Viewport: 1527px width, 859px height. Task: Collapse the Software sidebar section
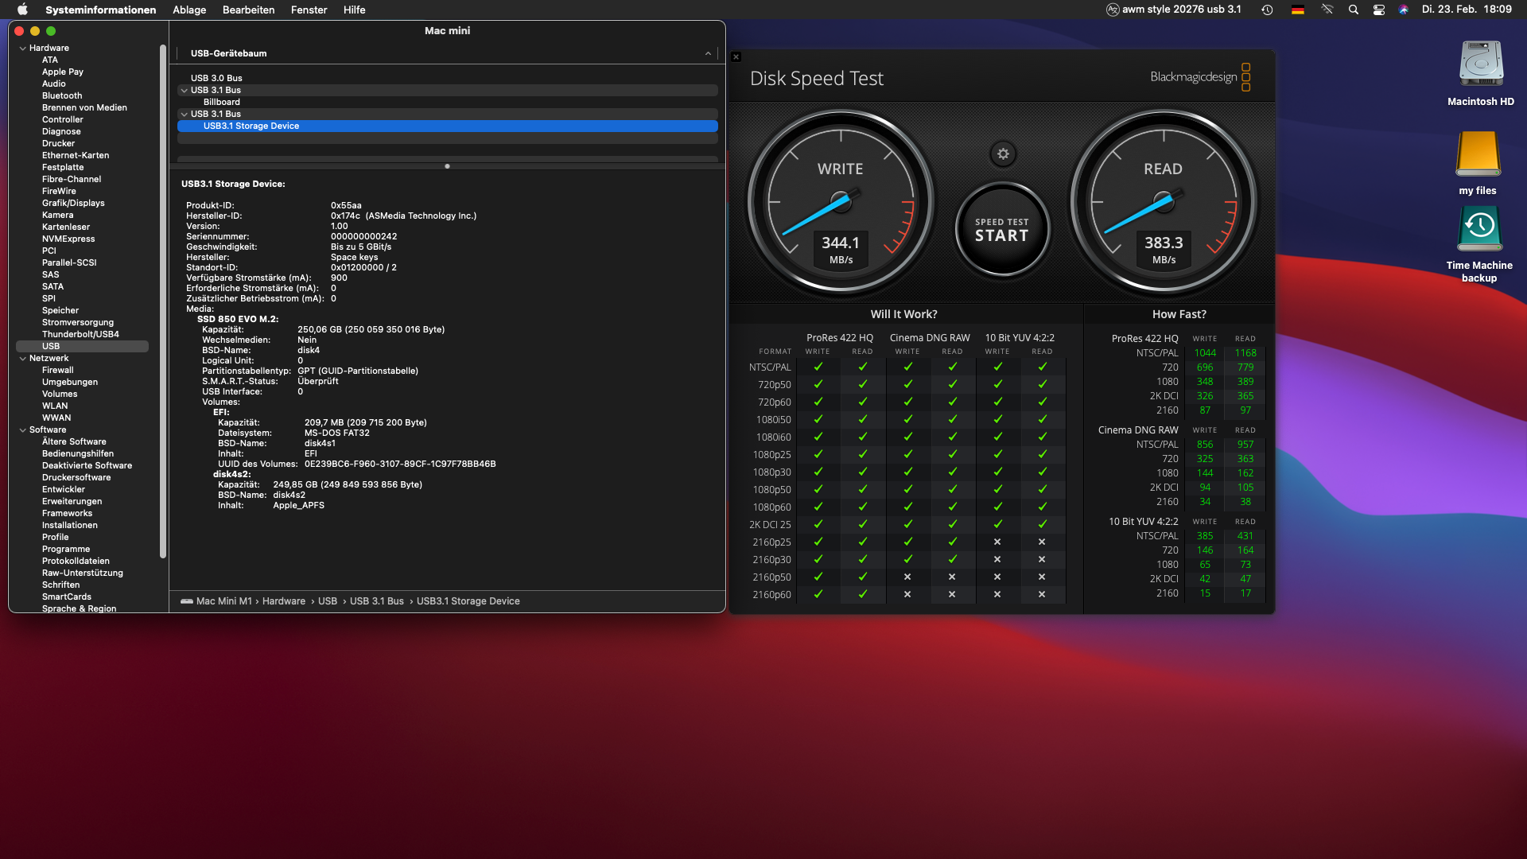22,430
